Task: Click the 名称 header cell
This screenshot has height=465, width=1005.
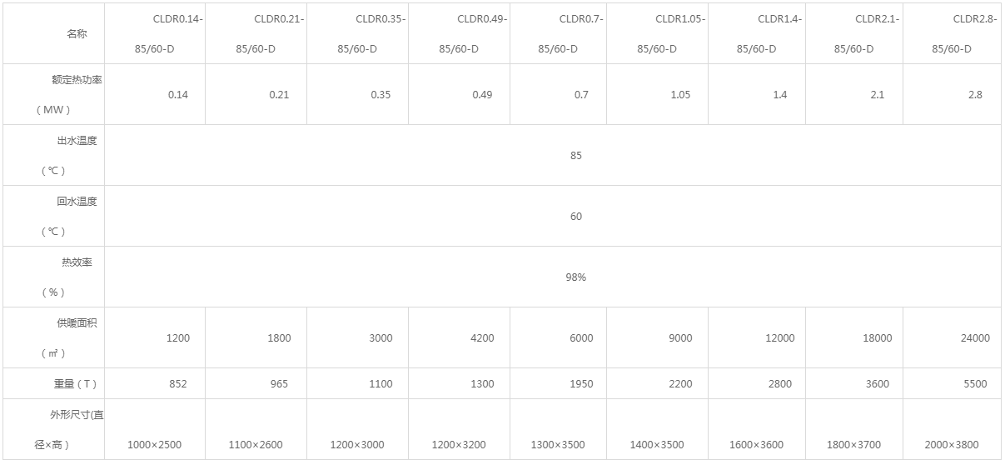Action: [76, 34]
